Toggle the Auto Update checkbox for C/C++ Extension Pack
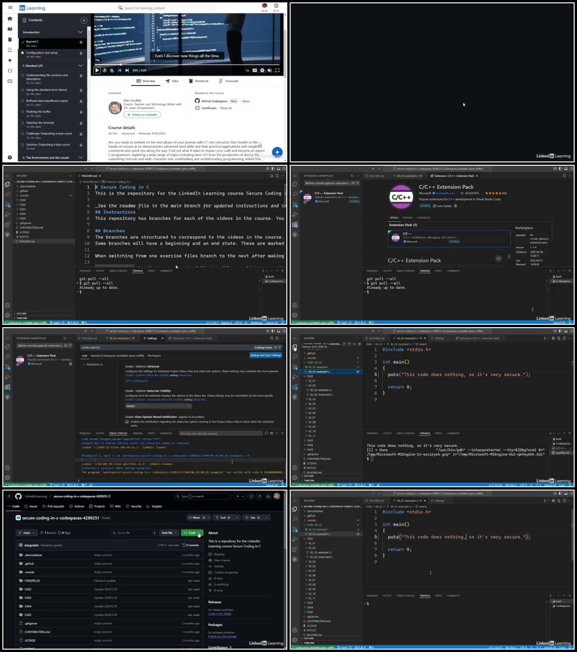 pos(435,206)
